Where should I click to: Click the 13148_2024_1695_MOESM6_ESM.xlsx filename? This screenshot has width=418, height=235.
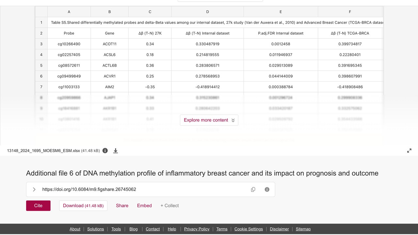[43, 150]
